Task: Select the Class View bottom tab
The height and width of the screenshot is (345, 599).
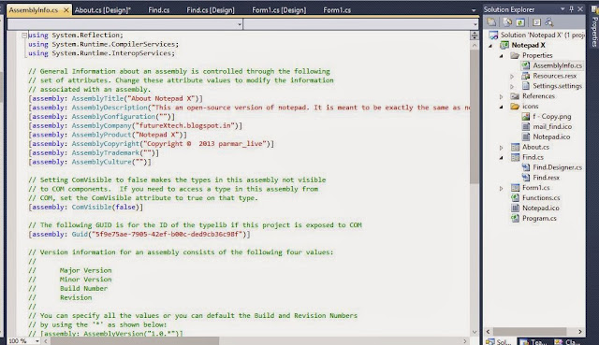Action: coord(568,341)
